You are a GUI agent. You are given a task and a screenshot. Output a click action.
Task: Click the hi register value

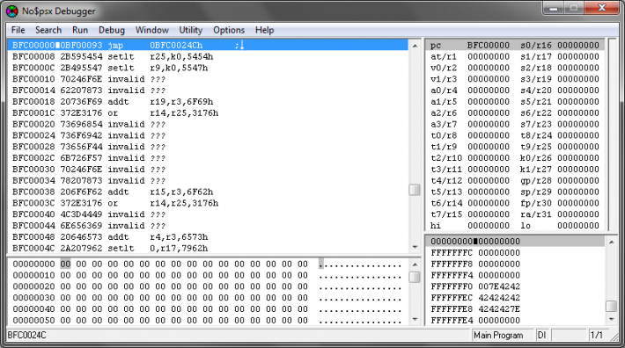(x=489, y=226)
